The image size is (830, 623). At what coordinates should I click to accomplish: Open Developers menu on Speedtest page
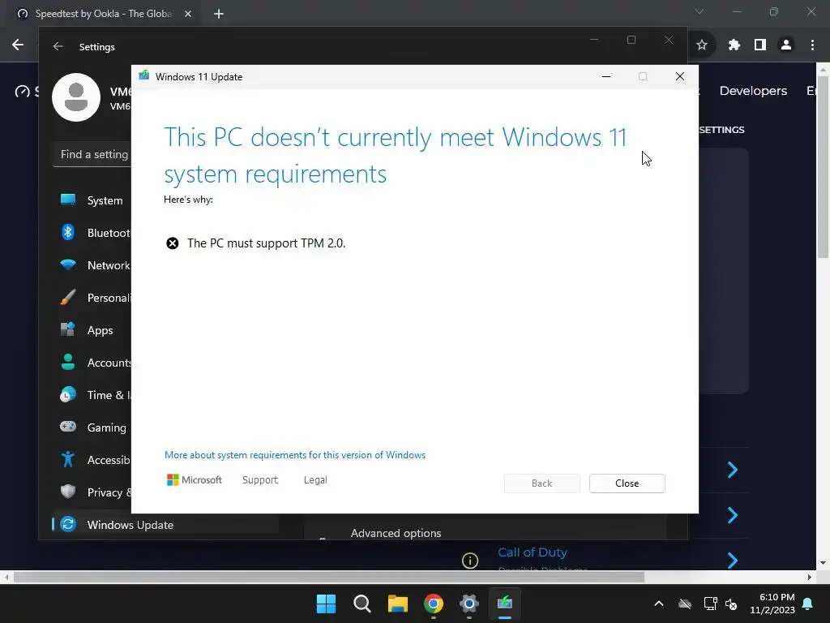753,91
